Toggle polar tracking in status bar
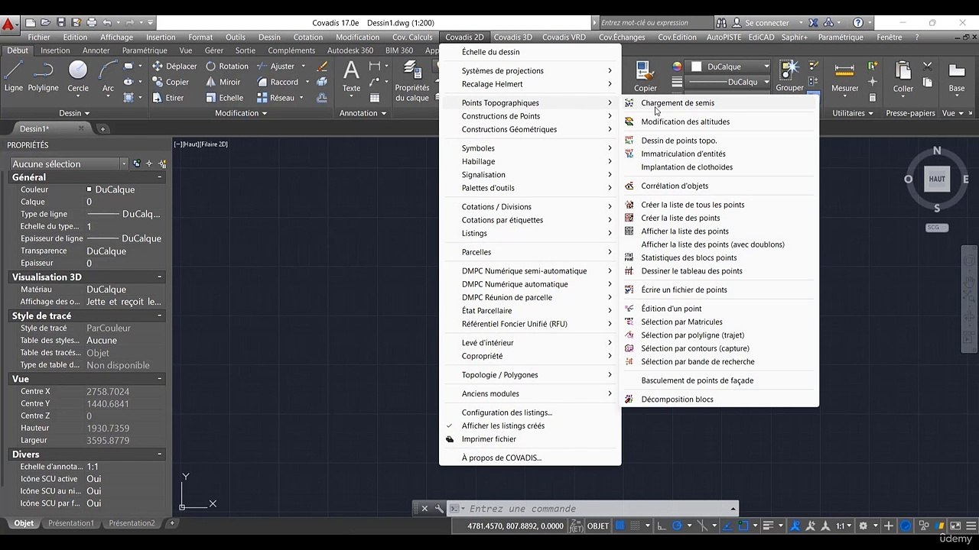 [677, 526]
